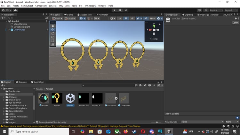Open the VRChat SDK menu
The height and width of the screenshot is (135, 240).
click(90, 6)
